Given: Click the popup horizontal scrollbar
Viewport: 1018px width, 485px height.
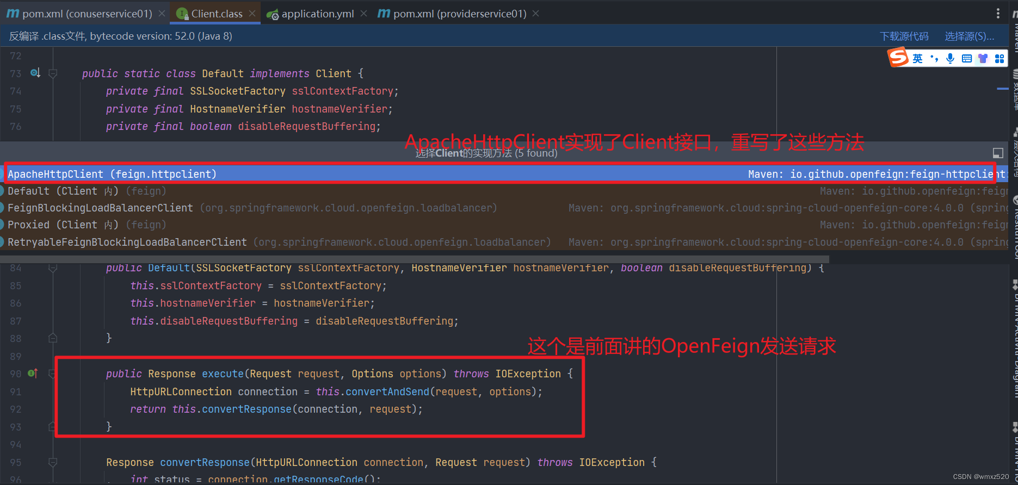Looking at the screenshot, I should pos(415,259).
